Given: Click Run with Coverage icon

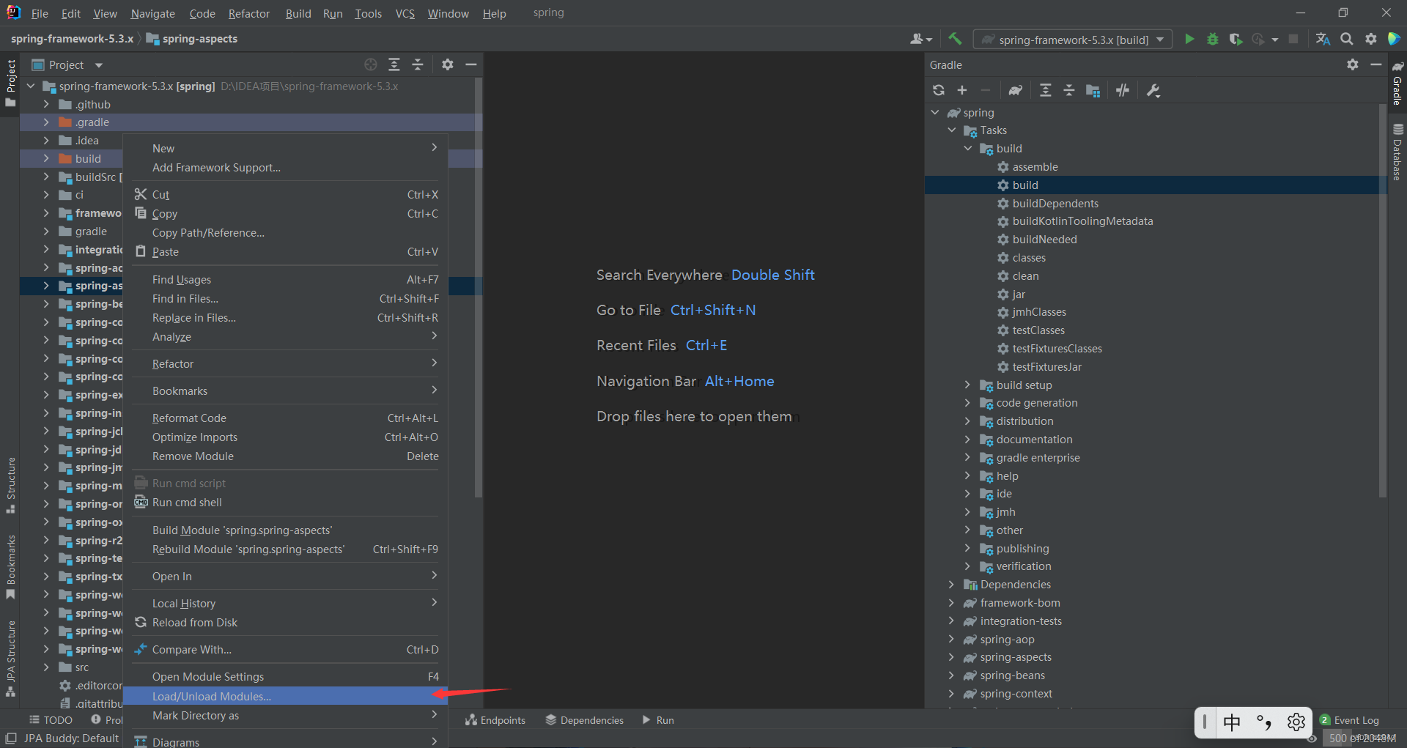Looking at the screenshot, I should pos(1236,39).
